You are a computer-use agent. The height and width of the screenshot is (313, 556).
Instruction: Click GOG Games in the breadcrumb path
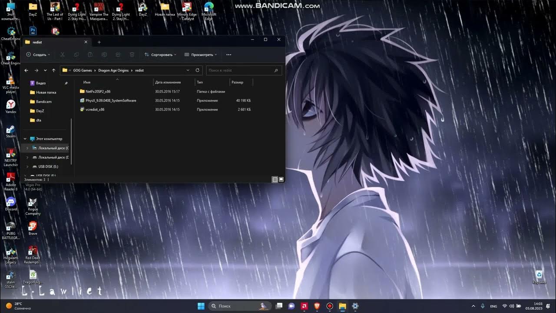point(83,70)
